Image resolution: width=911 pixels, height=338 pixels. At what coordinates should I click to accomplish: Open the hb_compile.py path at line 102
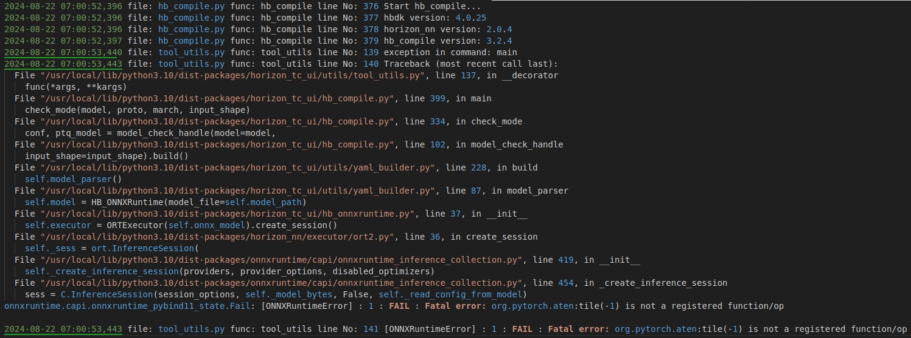[x=218, y=144]
